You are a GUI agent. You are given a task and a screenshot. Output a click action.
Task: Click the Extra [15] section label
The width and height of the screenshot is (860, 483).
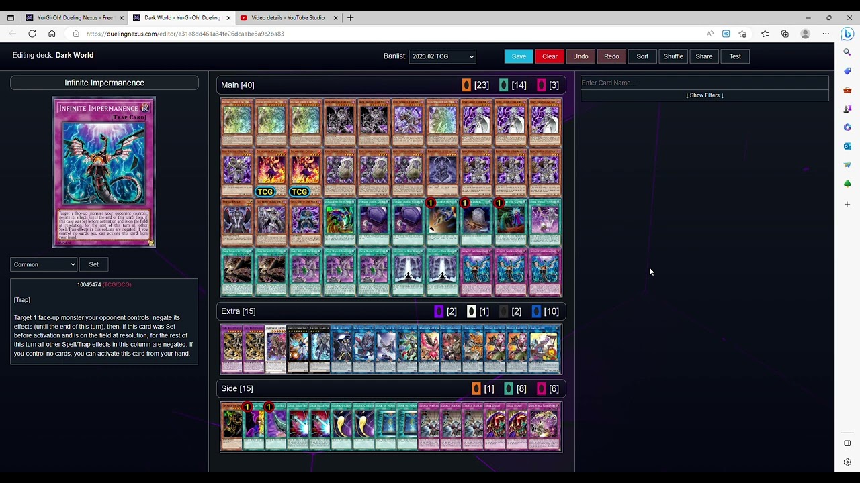pyautogui.click(x=239, y=311)
